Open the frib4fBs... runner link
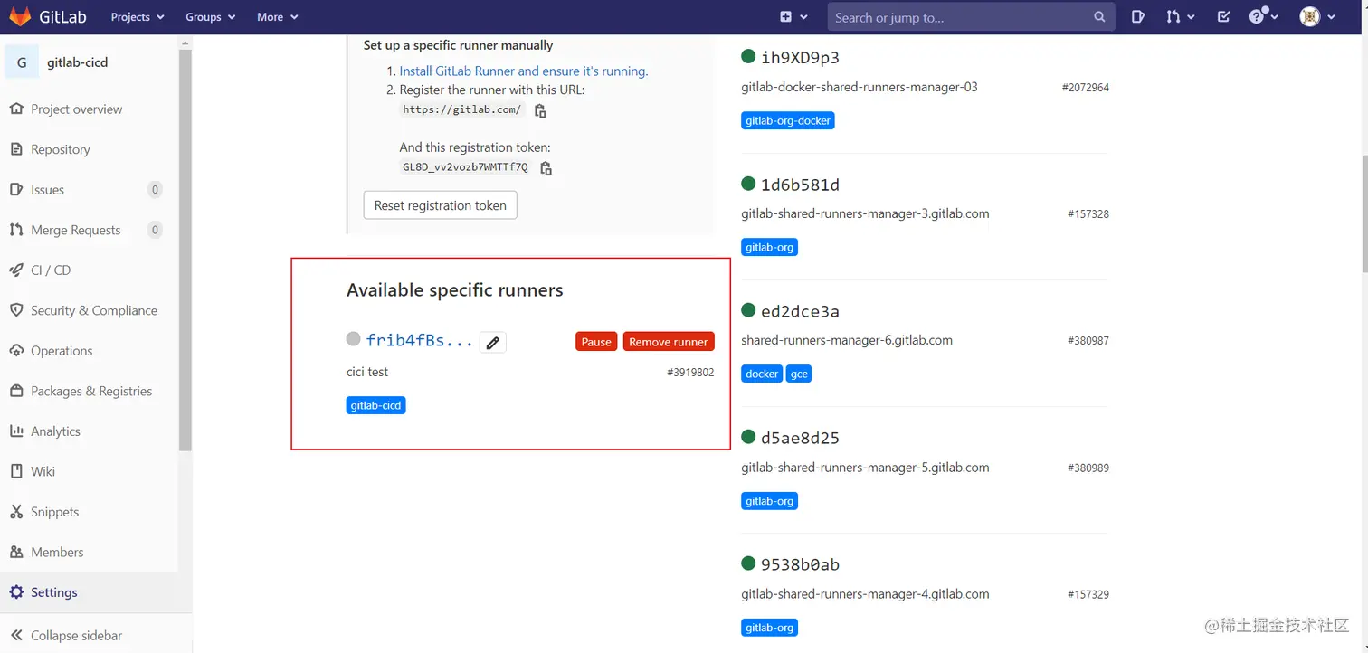Screen dimensions: 1368x653 [x=420, y=341]
